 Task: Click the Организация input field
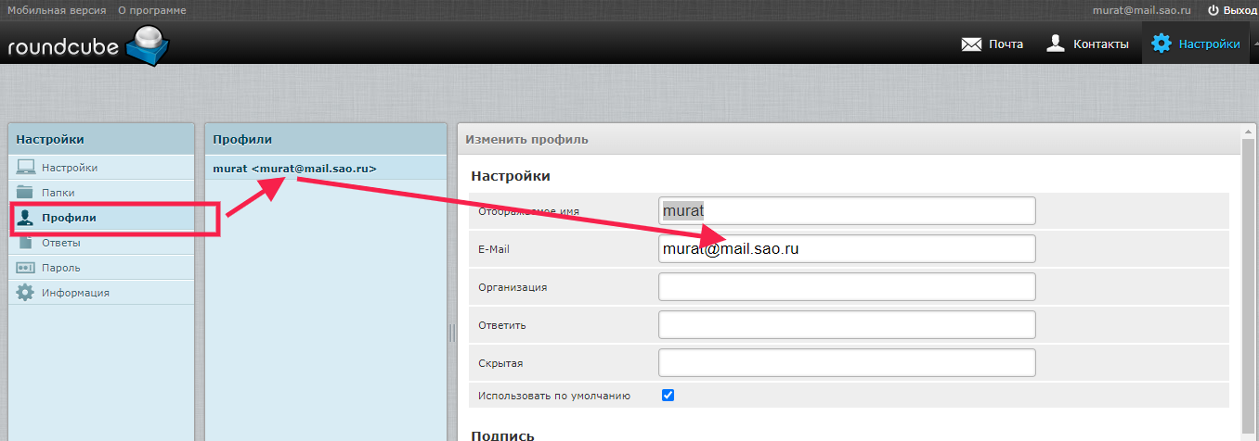click(x=846, y=287)
